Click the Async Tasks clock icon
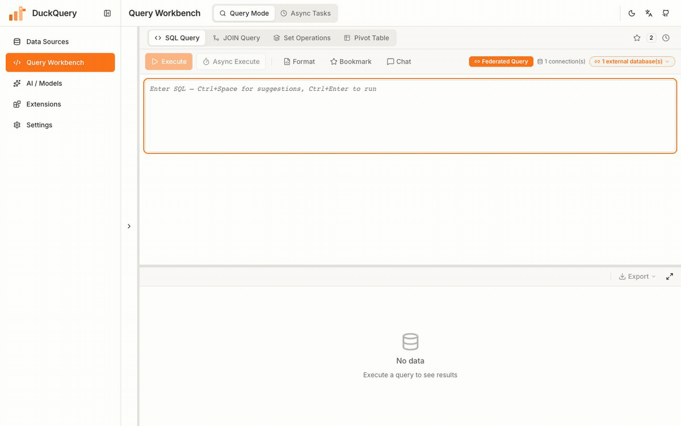The width and height of the screenshot is (681, 426). point(284,13)
